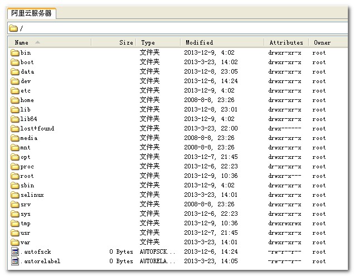Image resolution: width=354 pixels, height=276 pixels.
Task: Click the 'lost+found' folder name
Action: tap(37, 128)
